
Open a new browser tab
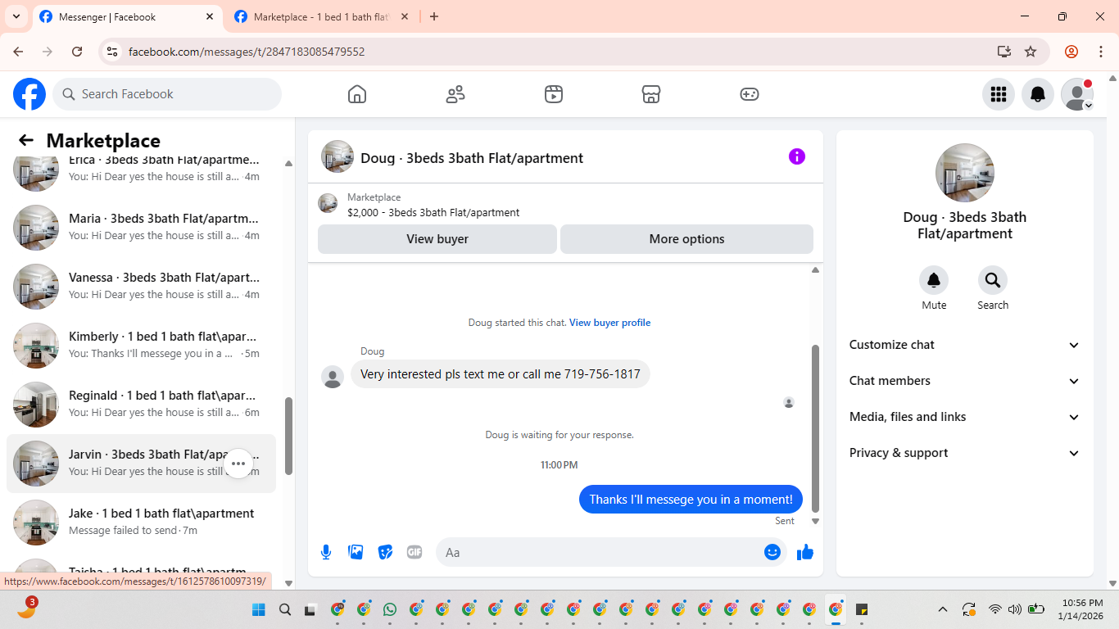coord(434,16)
